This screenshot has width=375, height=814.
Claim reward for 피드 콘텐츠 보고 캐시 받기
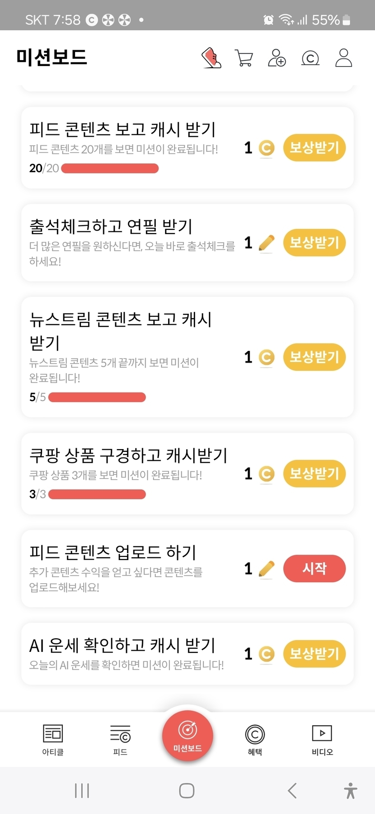(x=314, y=148)
